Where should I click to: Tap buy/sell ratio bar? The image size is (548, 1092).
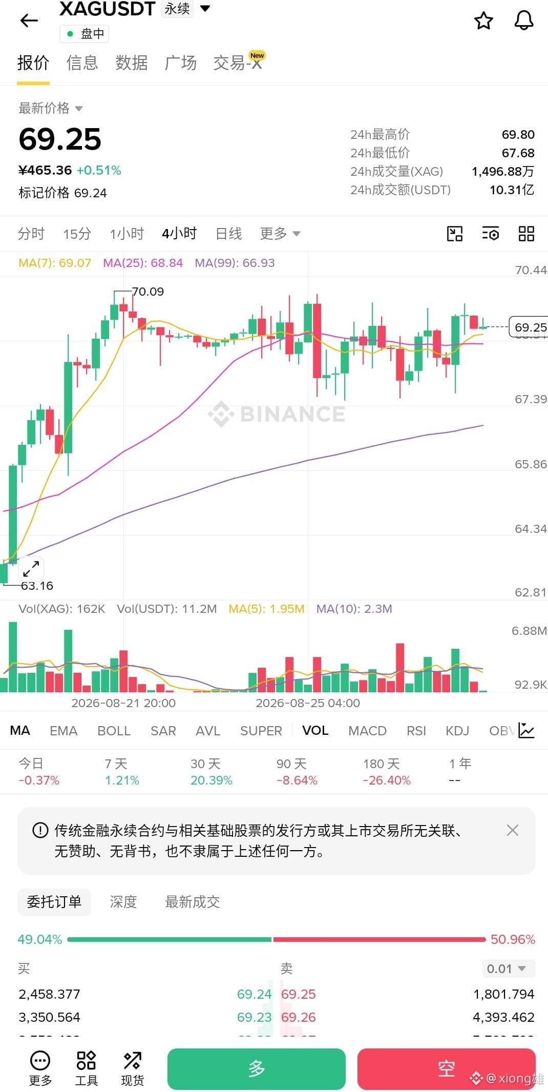click(x=276, y=939)
